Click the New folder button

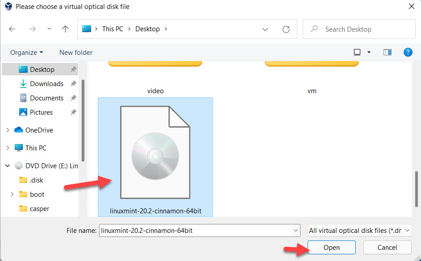coord(76,53)
